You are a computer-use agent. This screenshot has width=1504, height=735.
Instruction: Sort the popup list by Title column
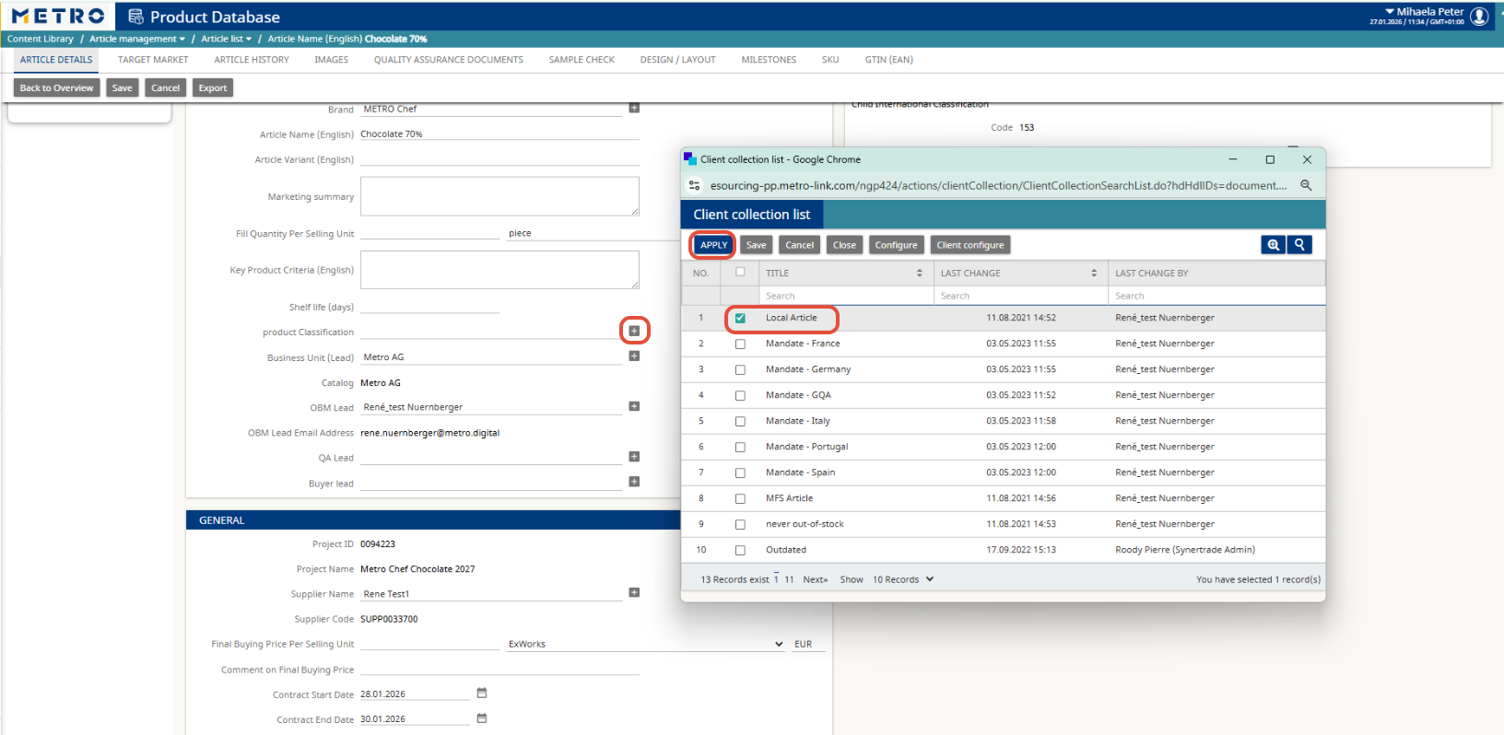pos(919,273)
